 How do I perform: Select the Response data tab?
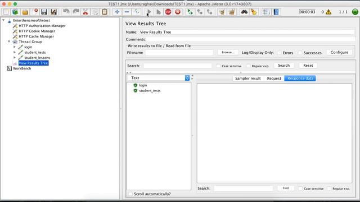point(300,79)
